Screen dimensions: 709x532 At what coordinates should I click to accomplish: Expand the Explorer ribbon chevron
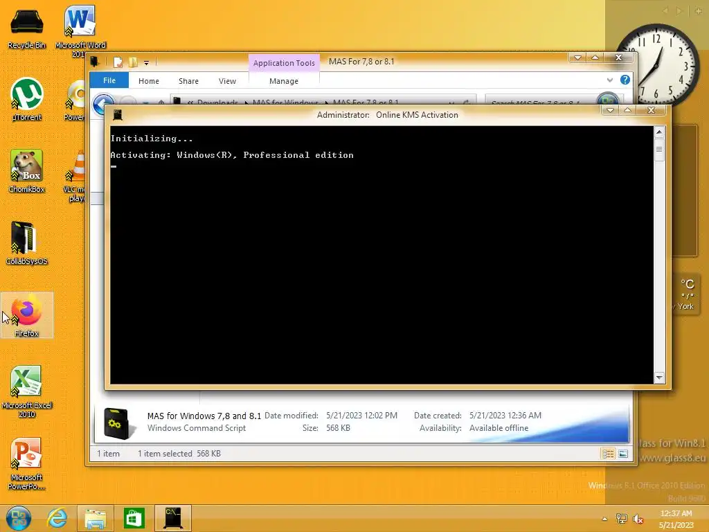tap(609, 80)
